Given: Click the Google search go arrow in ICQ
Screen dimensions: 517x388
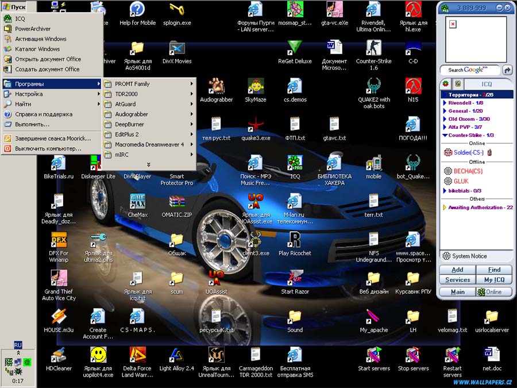Looking at the screenshot, I should tap(507, 70).
